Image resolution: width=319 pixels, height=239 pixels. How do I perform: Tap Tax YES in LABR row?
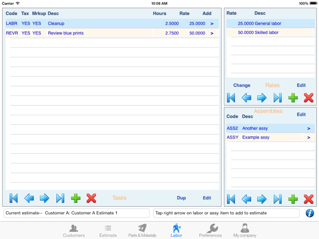[26, 23]
